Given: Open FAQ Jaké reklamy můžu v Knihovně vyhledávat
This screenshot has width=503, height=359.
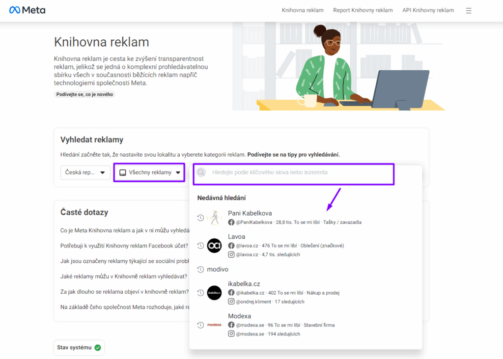Looking at the screenshot, I should pyautogui.click(x=124, y=276).
